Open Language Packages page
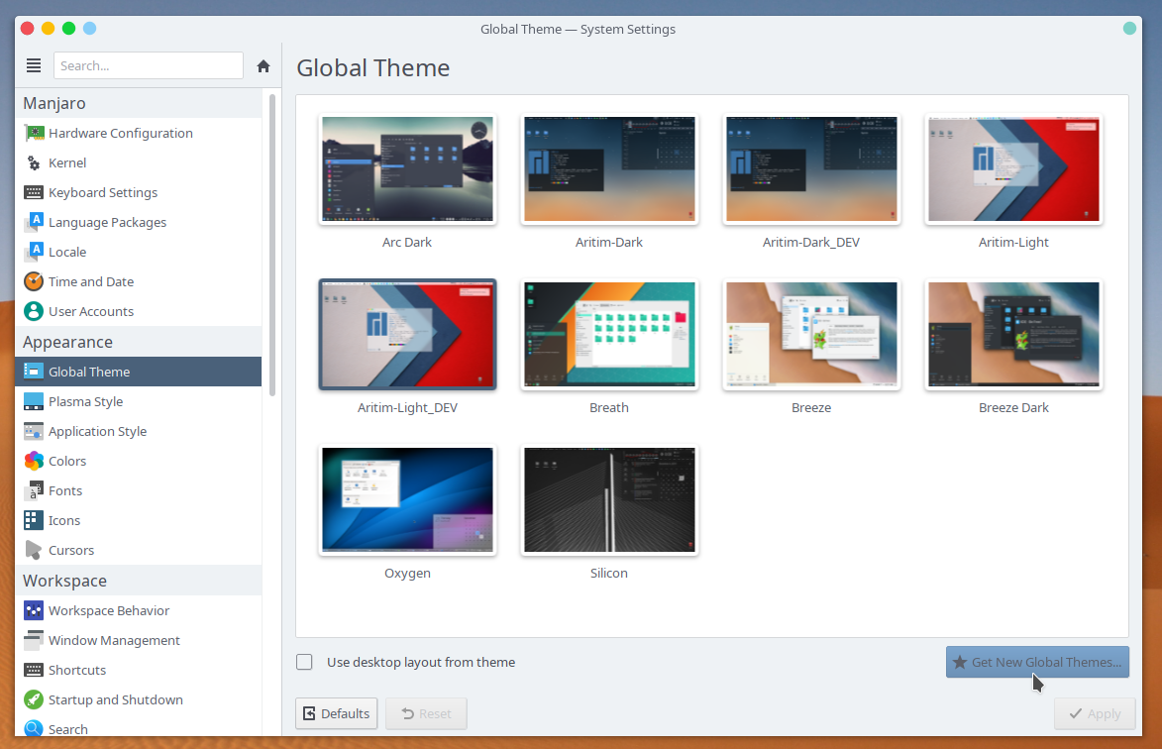Viewport: 1162px width, 749px height. (x=139, y=222)
